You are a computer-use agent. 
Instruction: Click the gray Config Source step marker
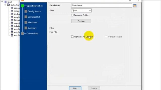point(26,11)
